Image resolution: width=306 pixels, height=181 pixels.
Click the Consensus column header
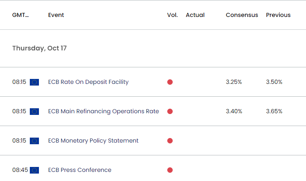[242, 15]
